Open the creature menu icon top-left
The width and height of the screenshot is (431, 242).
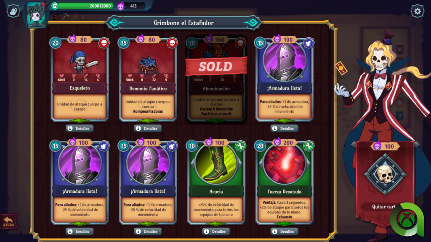click(x=13, y=11)
